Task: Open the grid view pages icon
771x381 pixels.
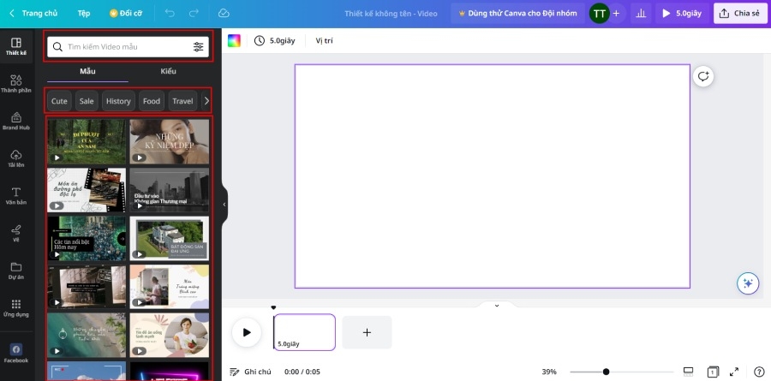Action: tap(713, 372)
